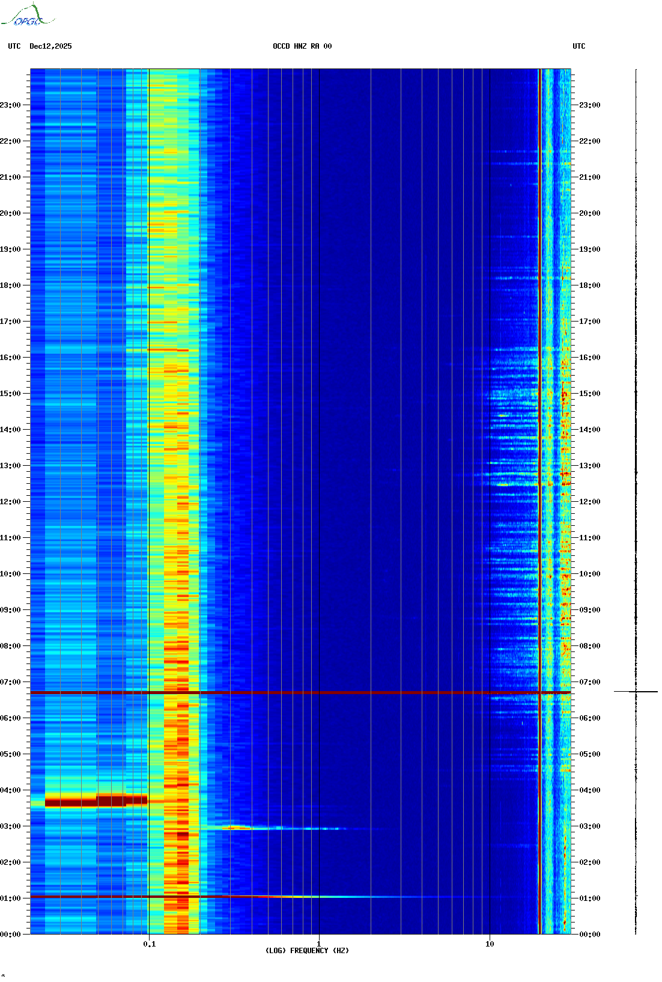Click the Dec12,2025 date label

coord(50,46)
